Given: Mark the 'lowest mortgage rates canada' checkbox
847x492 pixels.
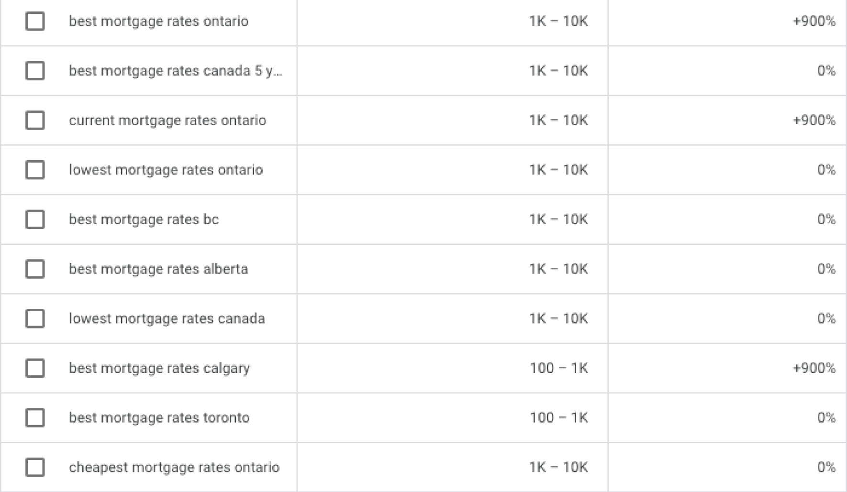Looking at the screenshot, I should (x=35, y=318).
